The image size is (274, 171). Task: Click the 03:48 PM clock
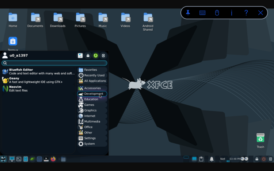click(x=235, y=159)
